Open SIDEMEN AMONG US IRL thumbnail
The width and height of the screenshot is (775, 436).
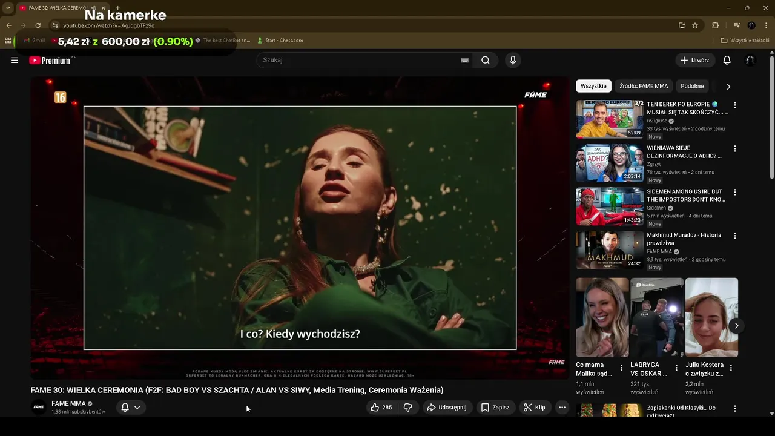(x=610, y=206)
